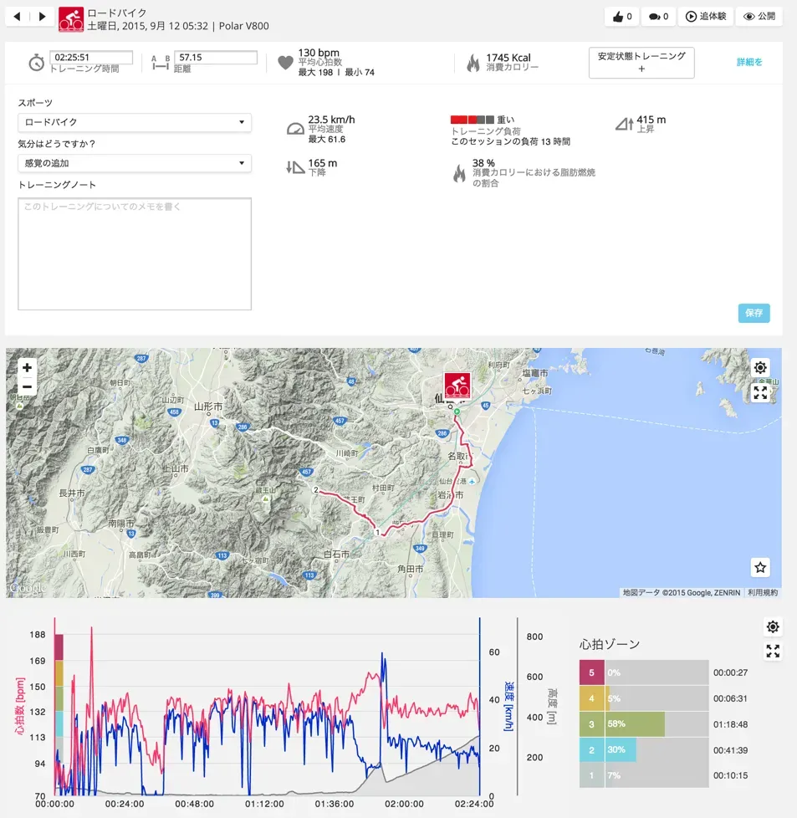
Task: Open the map settings gear icon
Action: [760, 367]
